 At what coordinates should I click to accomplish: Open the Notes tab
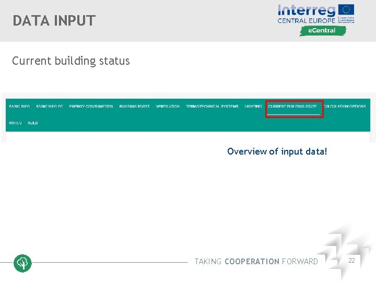coord(15,123)
